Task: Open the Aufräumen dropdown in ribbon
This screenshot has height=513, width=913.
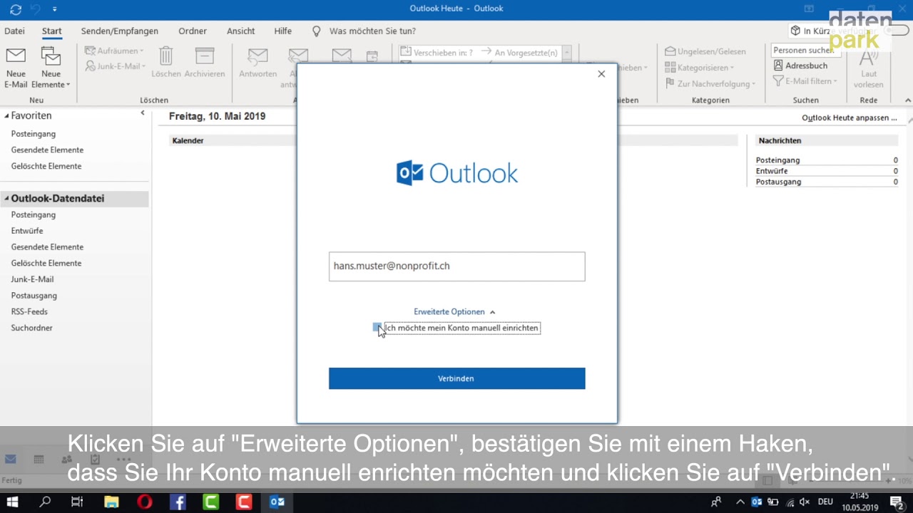Action: tap(114, 51)
